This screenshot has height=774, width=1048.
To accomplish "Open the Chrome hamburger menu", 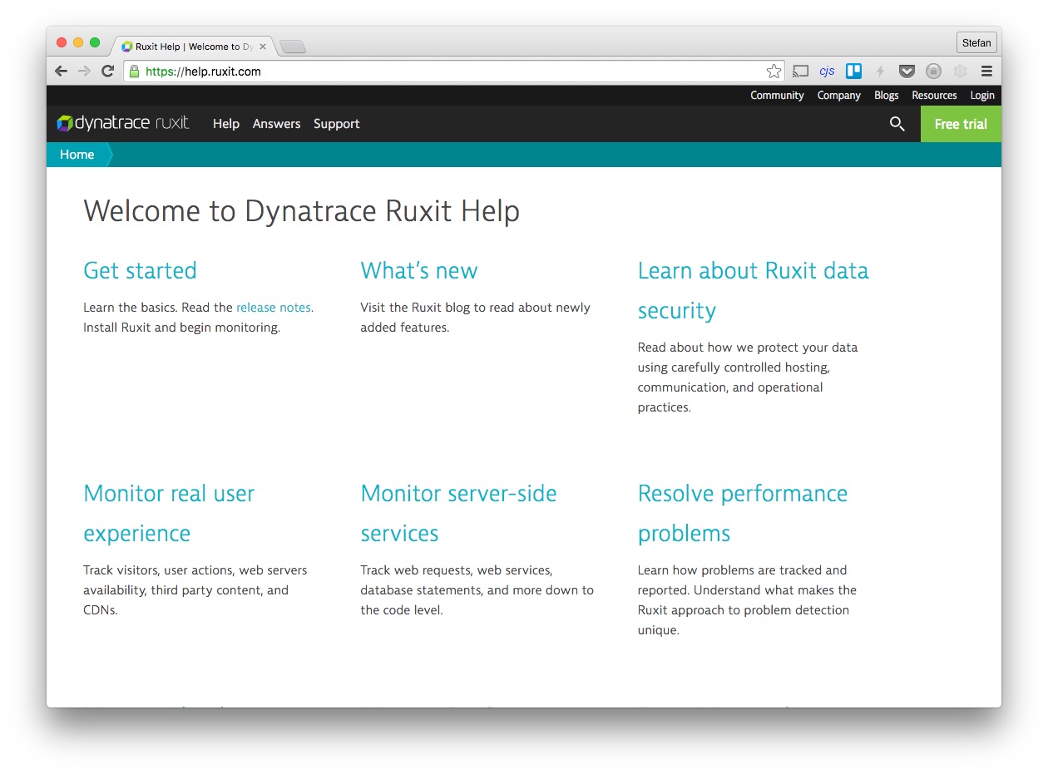I will [986, 71].
